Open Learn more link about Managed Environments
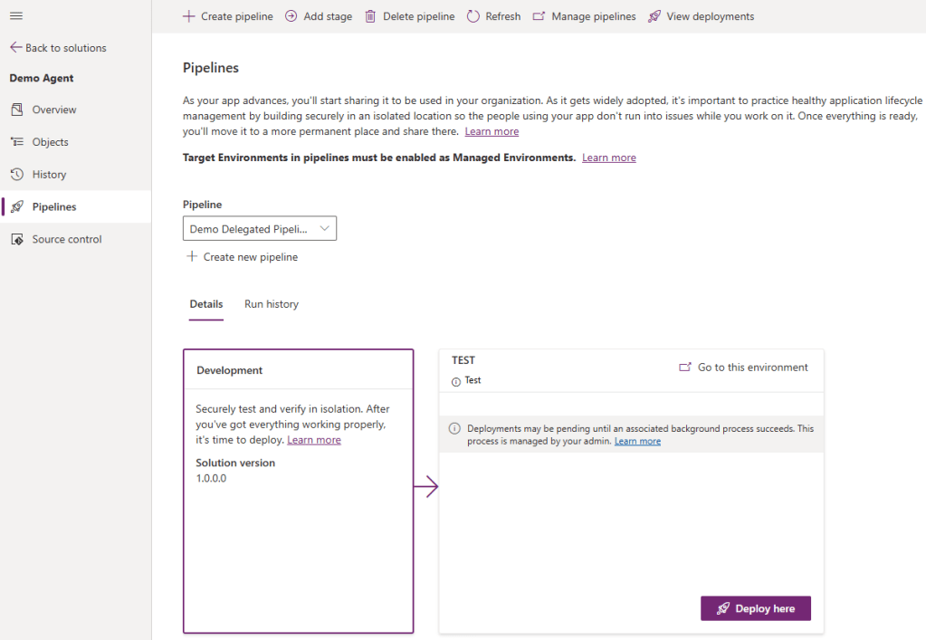 click(608, 158)
